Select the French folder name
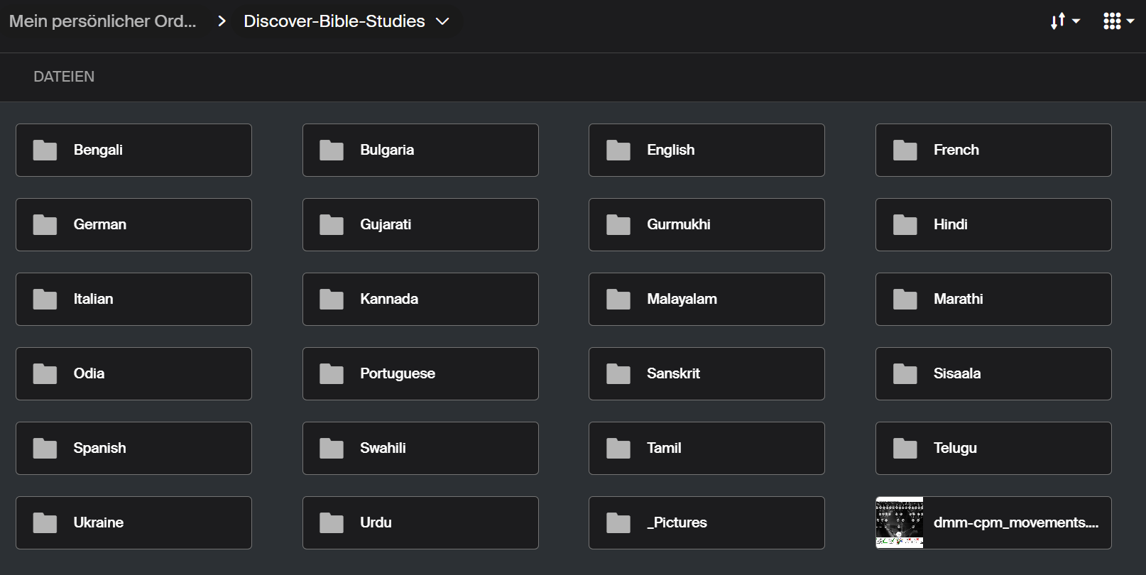This screenshot has height=575, width=1146. pos(956,150)
